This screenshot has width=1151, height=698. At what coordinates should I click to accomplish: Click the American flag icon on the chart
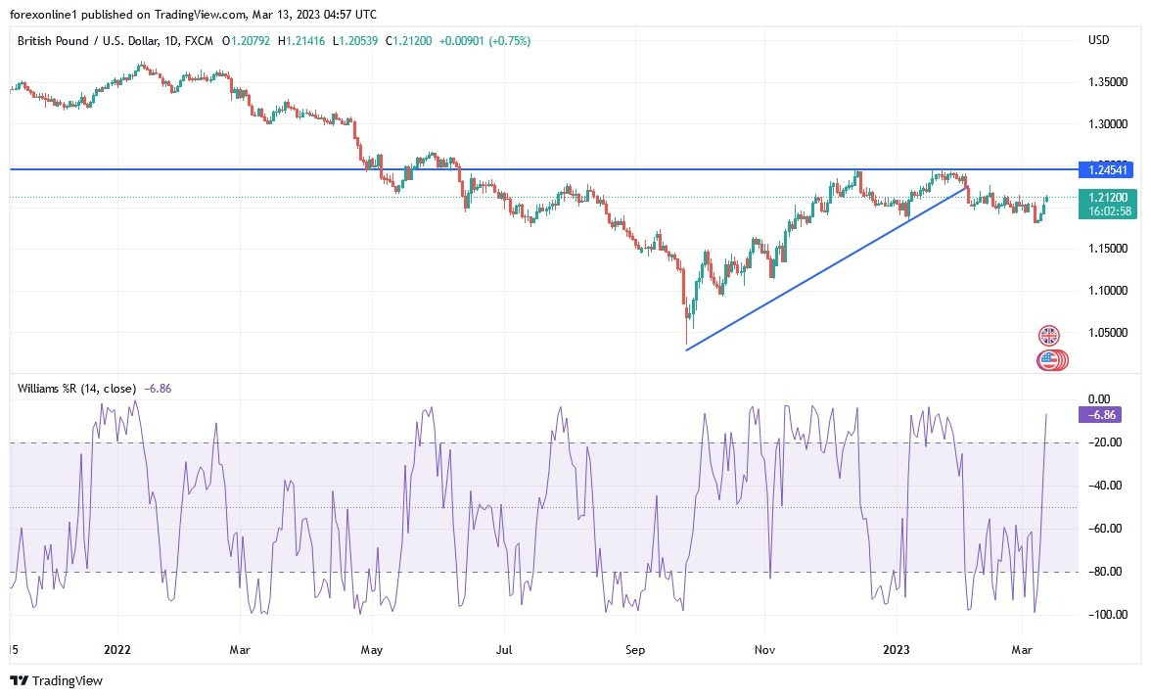click(x=1048, y=360)
